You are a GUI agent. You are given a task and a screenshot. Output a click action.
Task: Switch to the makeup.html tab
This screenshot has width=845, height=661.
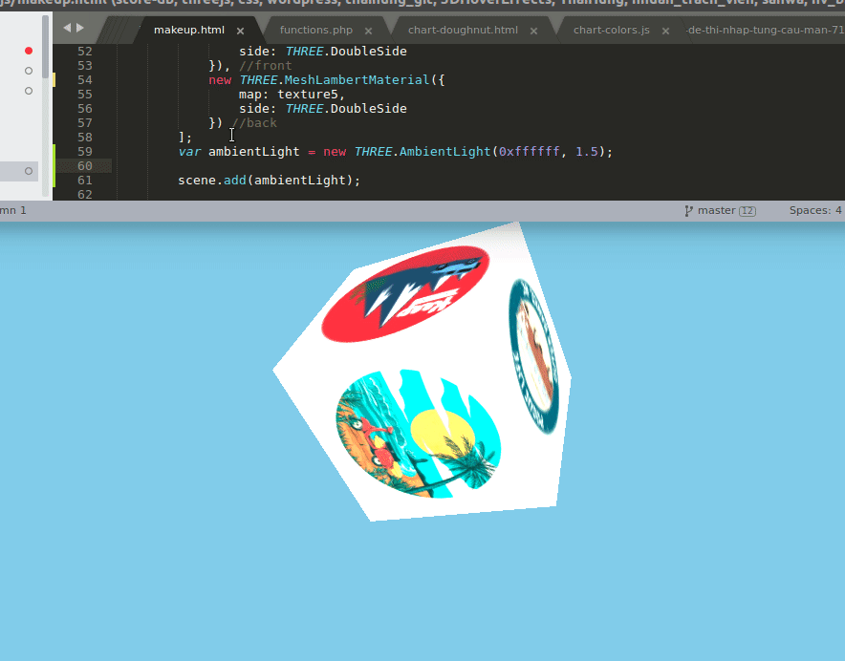click(189, 30)
